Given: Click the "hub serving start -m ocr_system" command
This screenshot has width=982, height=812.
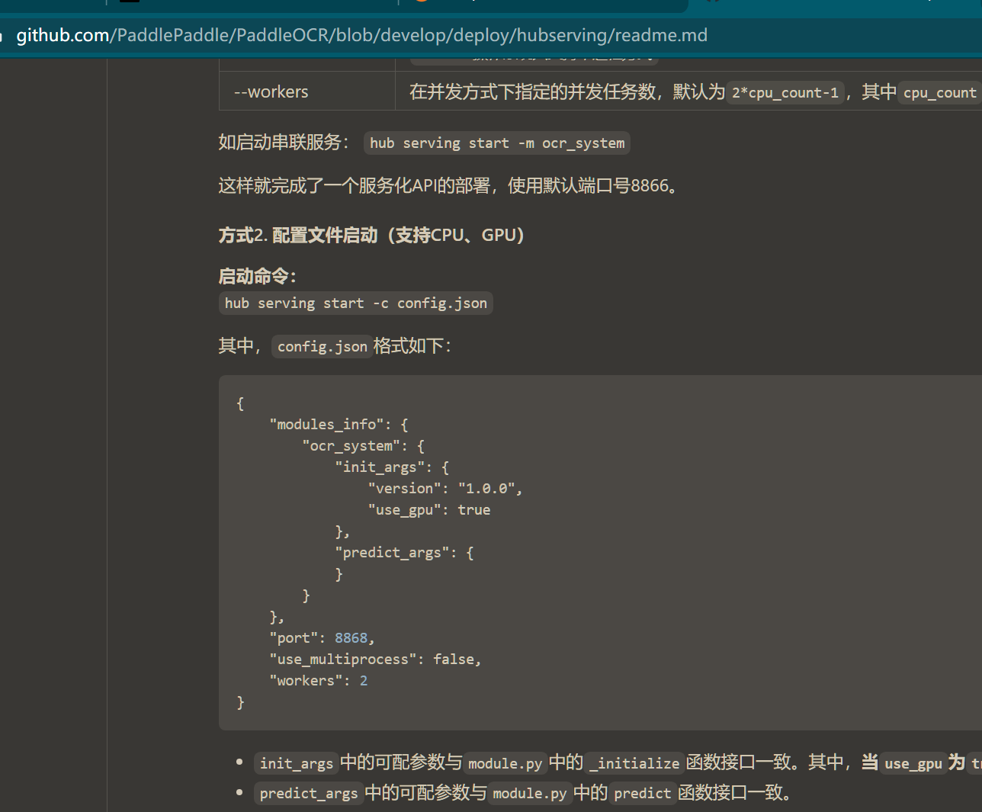Looking at the screenshot, I should tap(497, 143).
